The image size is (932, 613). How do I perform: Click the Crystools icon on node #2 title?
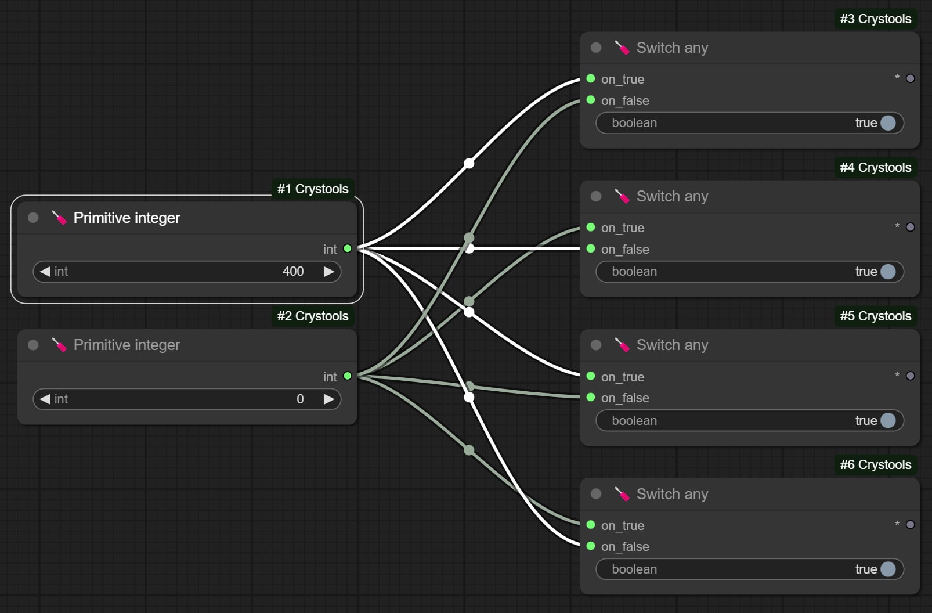tap(59, 345)
